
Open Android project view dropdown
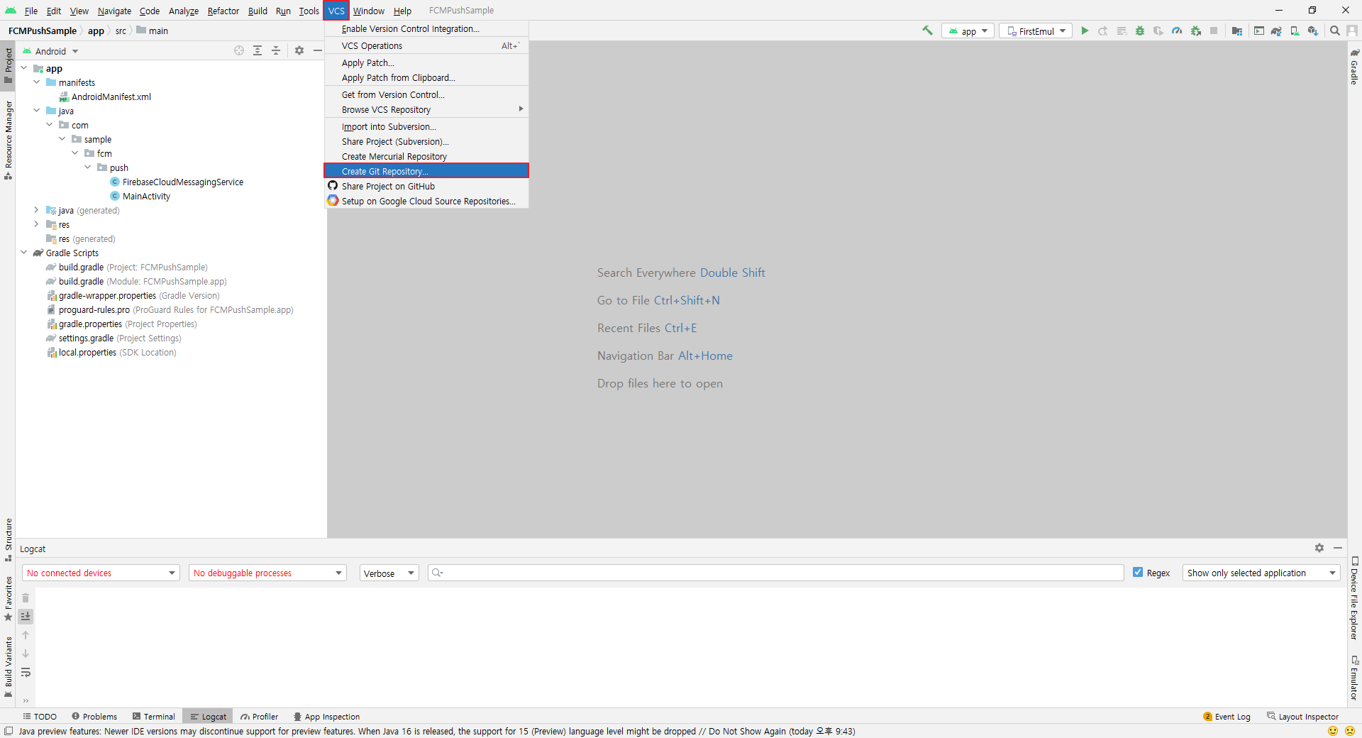pyautogui.click(x=50, y=51)
